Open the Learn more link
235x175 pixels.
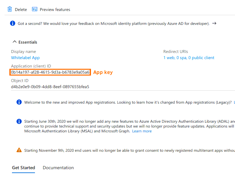coord(142,131)
